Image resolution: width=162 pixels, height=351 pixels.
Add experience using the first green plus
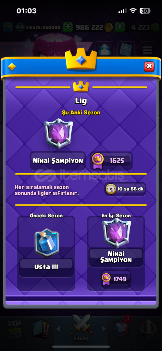tap(68, 27)
